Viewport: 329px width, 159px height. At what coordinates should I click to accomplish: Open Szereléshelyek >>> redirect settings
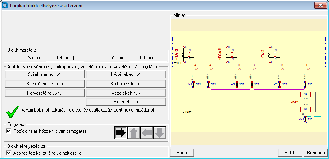pos(45,84)
